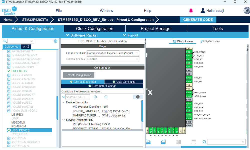Image resolution: width=250 pixels, height=150 pixels.
Task: Collapse the Device Descriptor group
Action: point(64,102)
